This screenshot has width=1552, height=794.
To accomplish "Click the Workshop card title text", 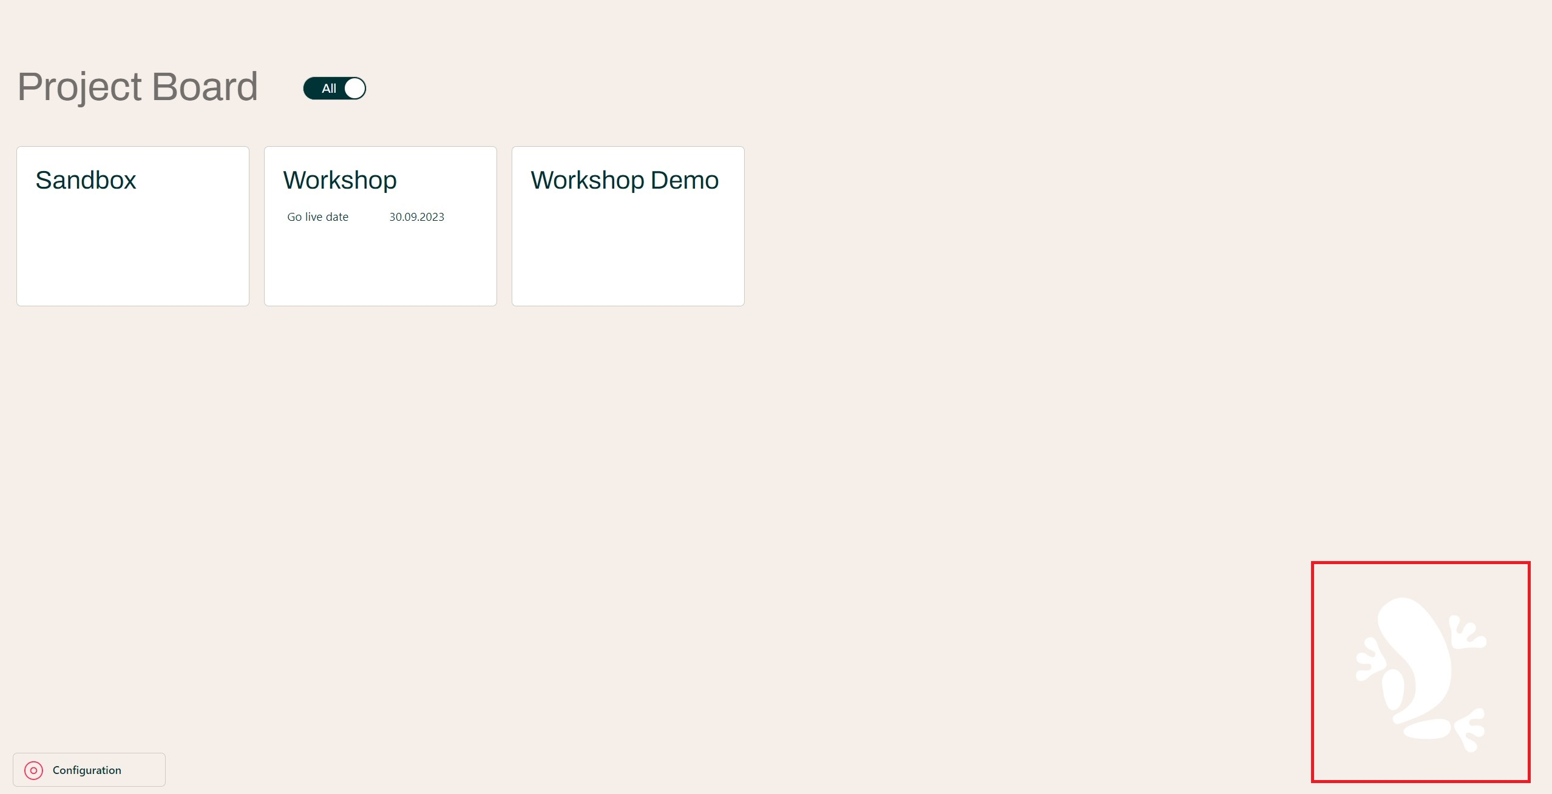I will point(340,180).
